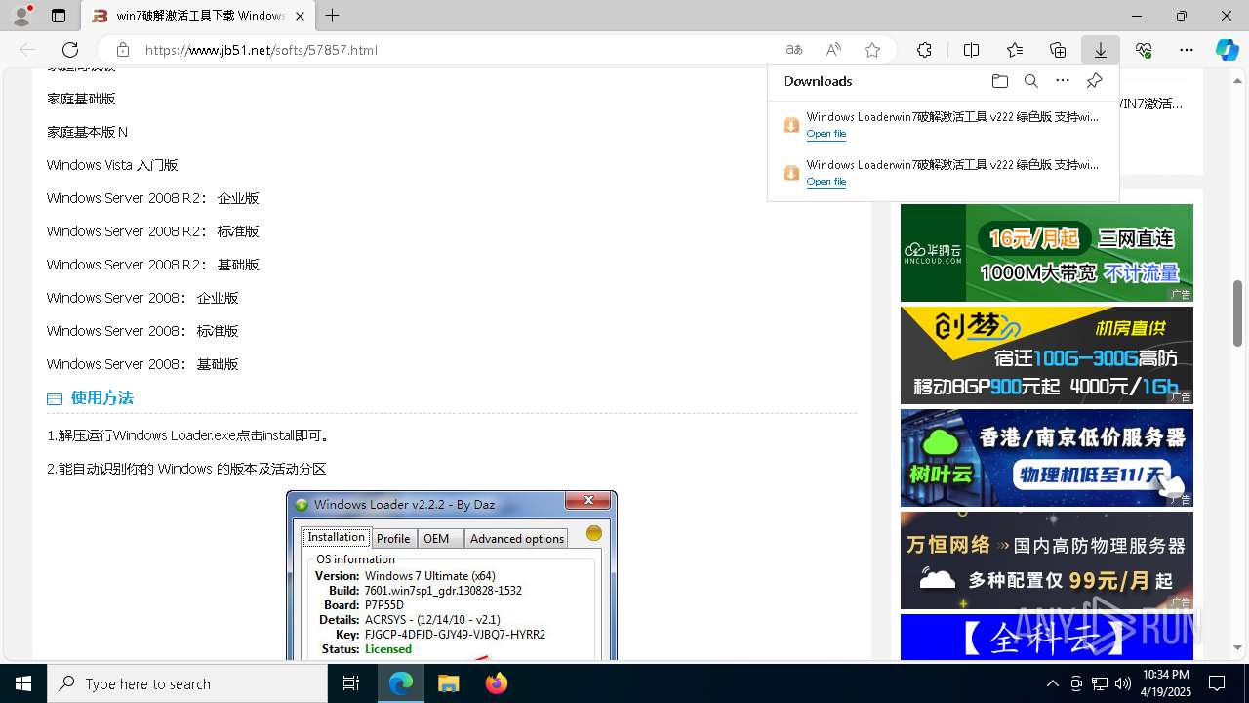Select text Windows Vista 入门版
The width and height of the screenshot is (1249, 703).
click(112, 165)
